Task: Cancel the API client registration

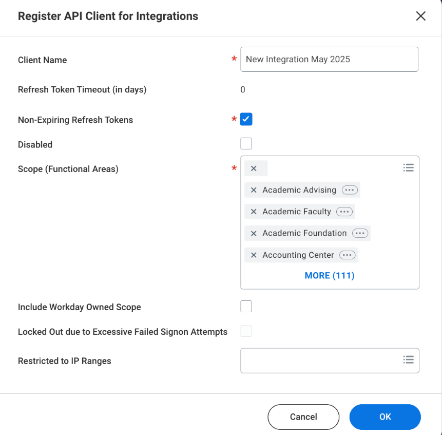Action: click(x=303, y=417)
